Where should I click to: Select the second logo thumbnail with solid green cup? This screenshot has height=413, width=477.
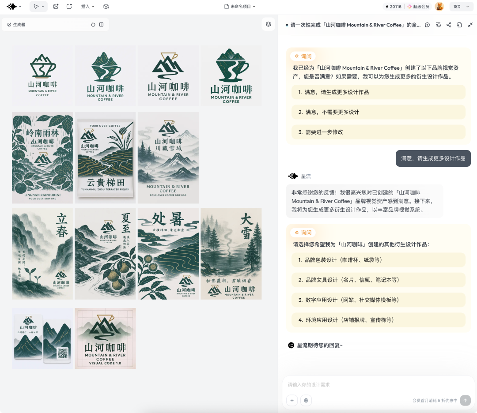click(105, 75)
